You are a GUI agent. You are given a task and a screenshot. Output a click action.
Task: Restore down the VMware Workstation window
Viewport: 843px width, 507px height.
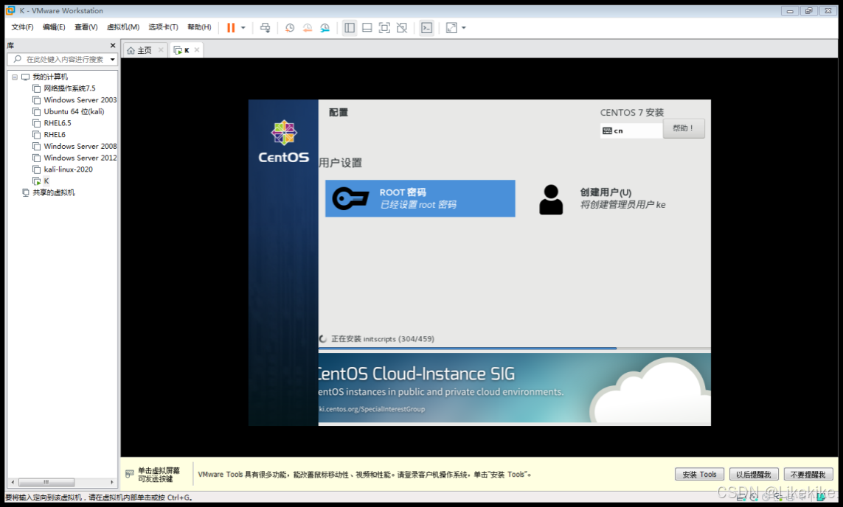tap(808, 11)
